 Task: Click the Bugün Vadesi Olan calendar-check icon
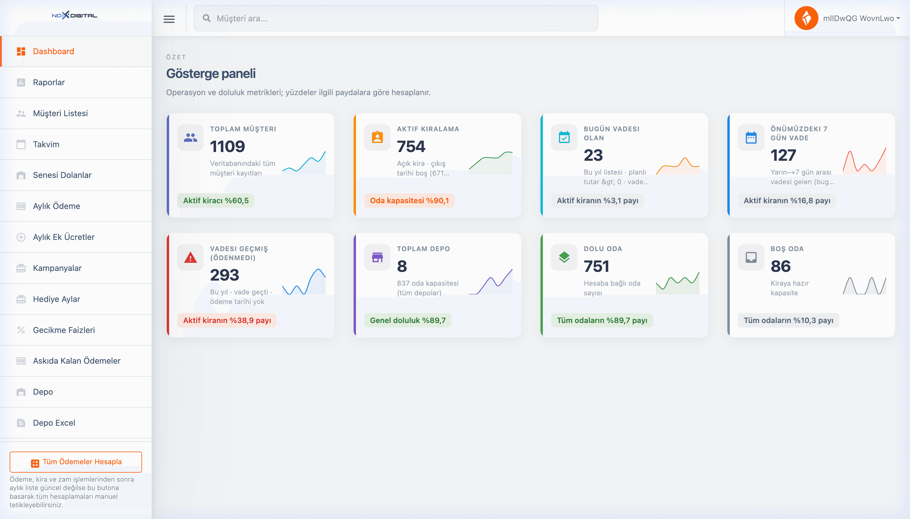(564, 137)
